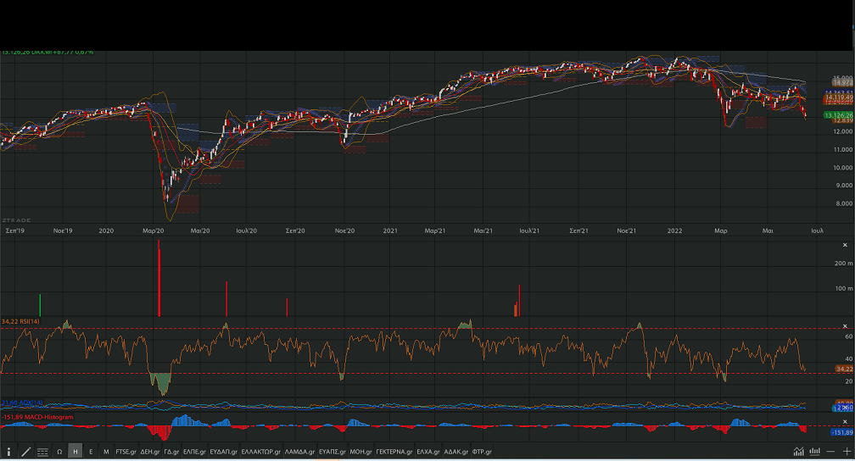
Task: Close the volume panel
Action: tap(844, 245)
